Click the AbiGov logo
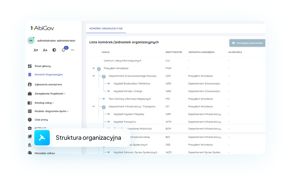The height and width of the screenshot is (184, 285). 42,28
